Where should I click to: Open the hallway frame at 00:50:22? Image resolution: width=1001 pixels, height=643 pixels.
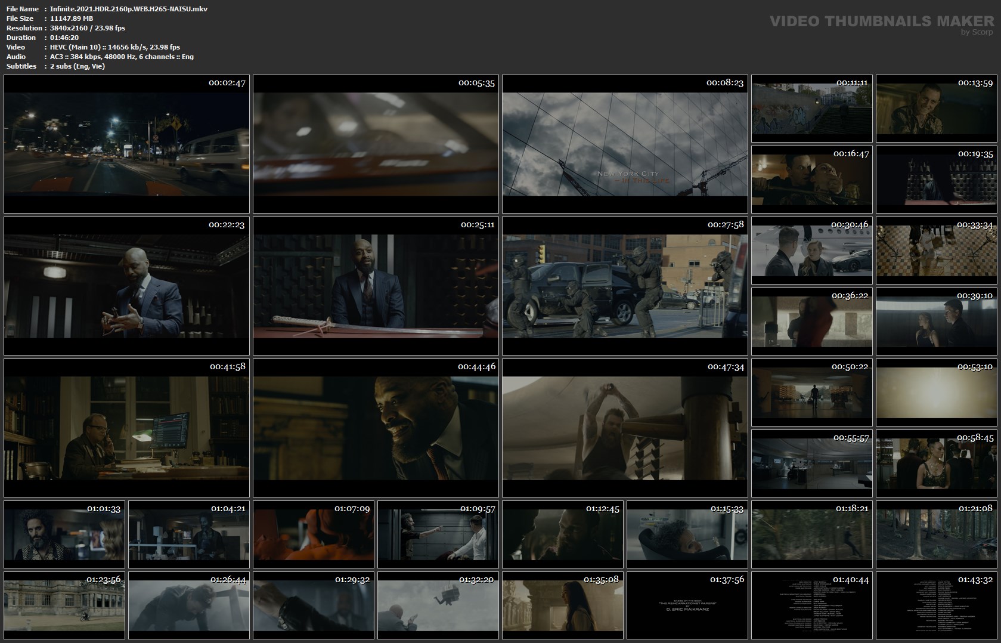pyautogui.click(x=812, y=392)
